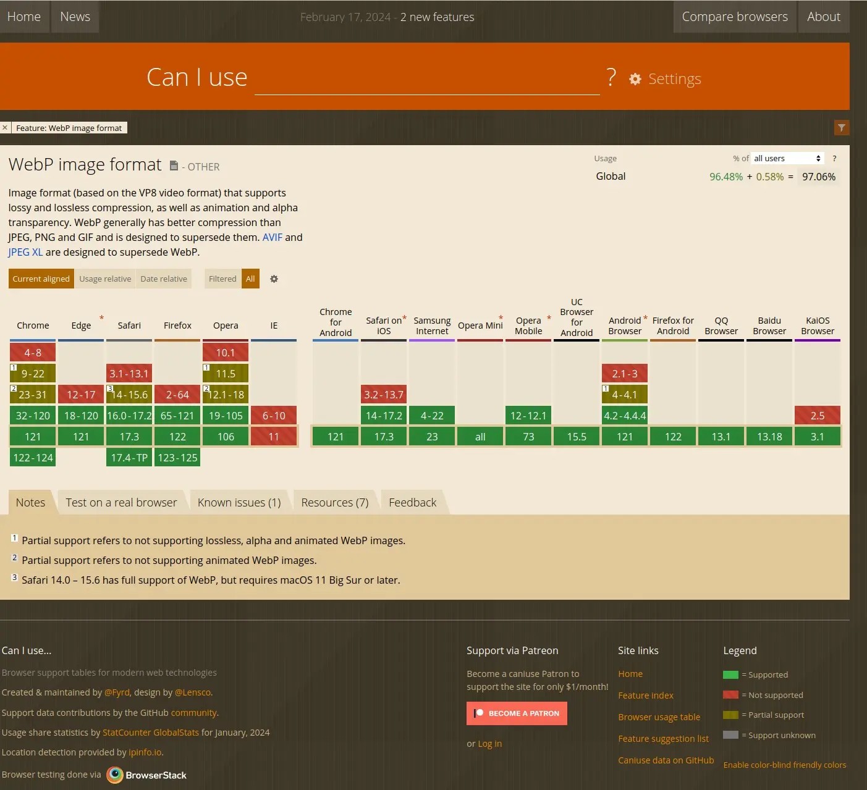Open the all users dropdown
The image size is (867, 790).
(x=787, y=159)
